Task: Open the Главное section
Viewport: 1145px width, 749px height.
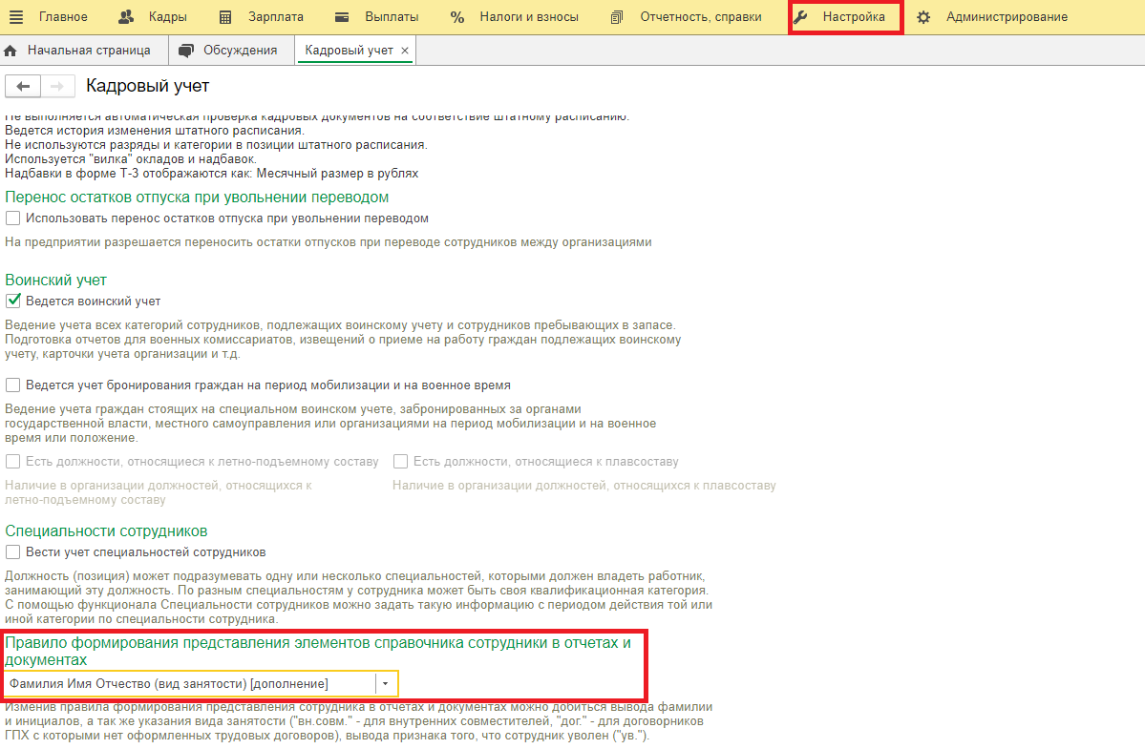Action: coord(63,17)
